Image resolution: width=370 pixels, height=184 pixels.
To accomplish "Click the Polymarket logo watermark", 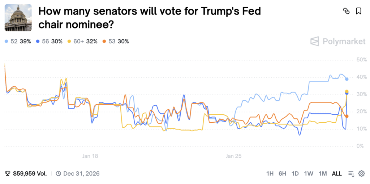I will coord(338,41).
